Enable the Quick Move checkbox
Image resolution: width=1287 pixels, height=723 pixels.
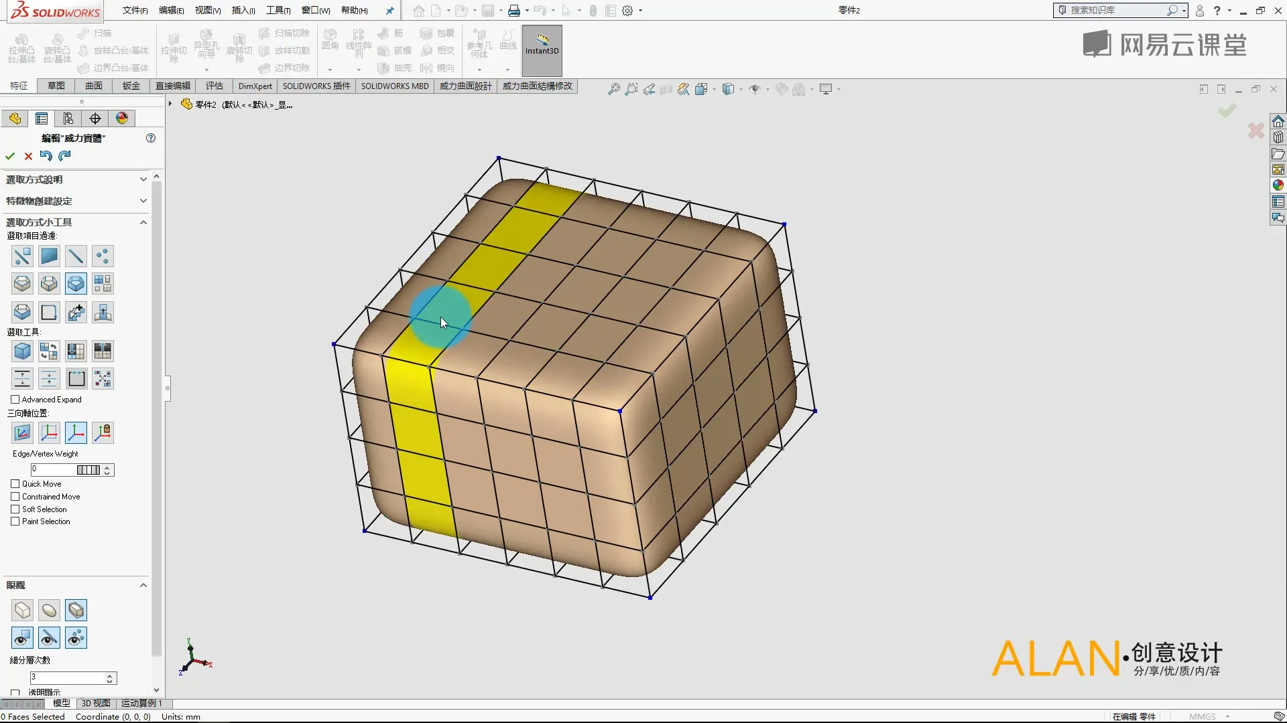tap(15, 484)
